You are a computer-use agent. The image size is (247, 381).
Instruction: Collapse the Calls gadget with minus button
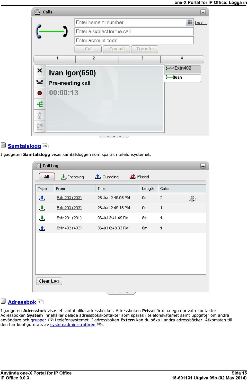(203, 12)
